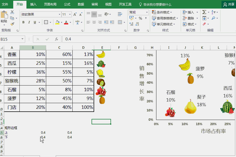Viewport: 236px width, 157px height.
Task: Open the 数据 ribbon tab
Action: 80,4
